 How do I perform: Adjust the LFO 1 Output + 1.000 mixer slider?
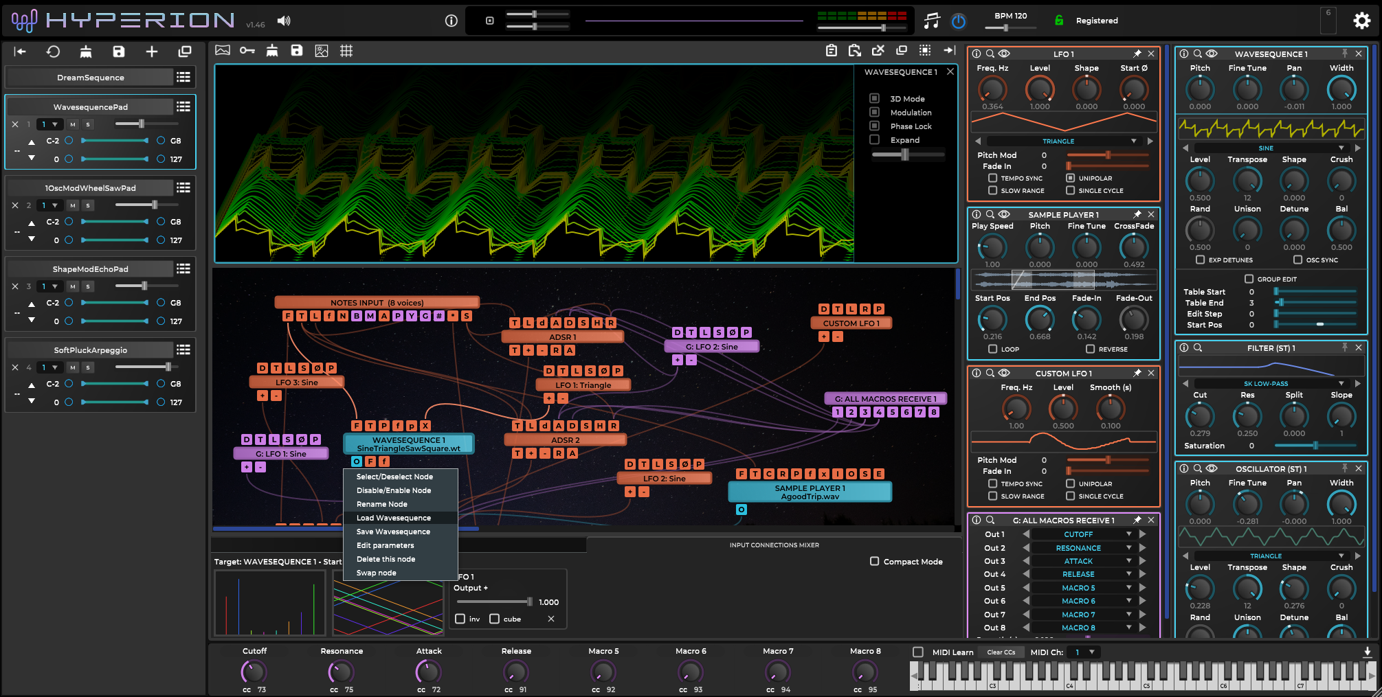tap(493, 602)
